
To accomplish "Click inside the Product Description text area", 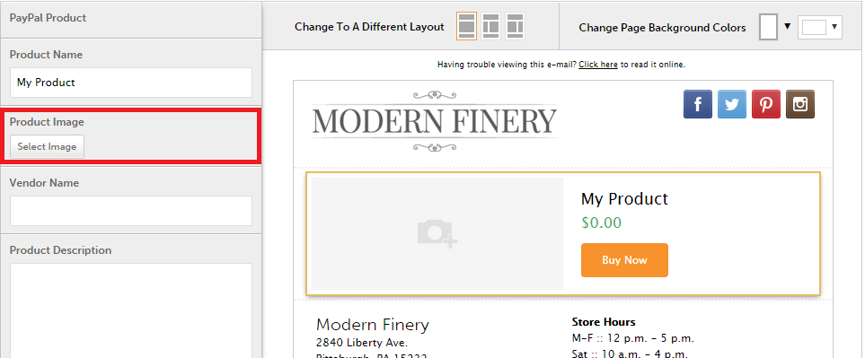I will (131, 310).
